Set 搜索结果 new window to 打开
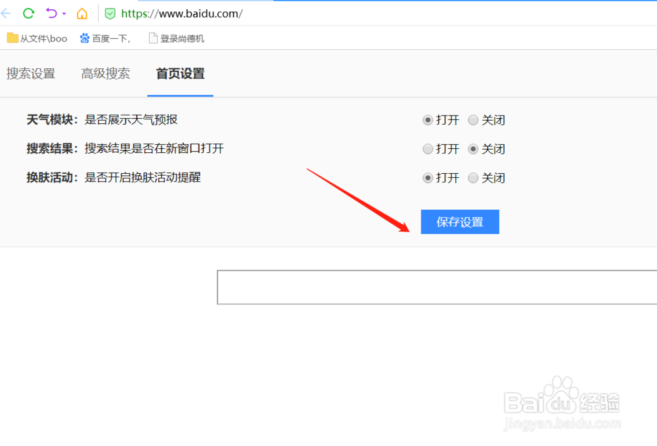 (428, 149)
